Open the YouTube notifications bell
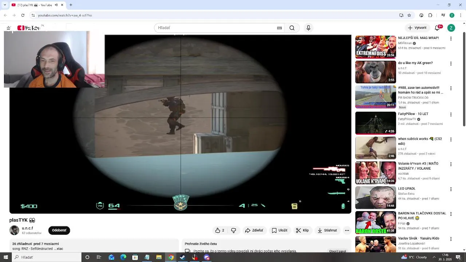The height and width of the screenshot is (262, 466). (x=438, y=28)
